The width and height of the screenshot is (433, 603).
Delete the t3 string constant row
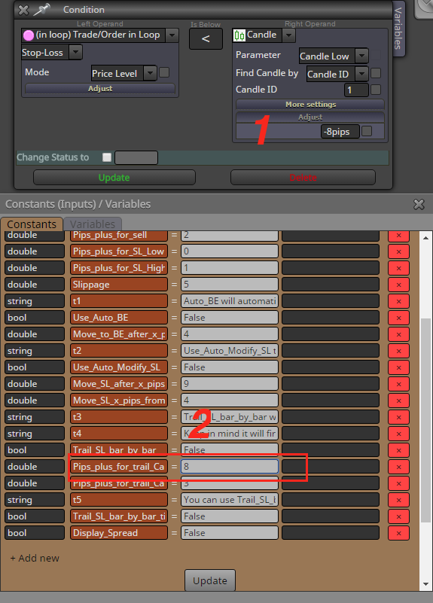[x=398, y=417]
